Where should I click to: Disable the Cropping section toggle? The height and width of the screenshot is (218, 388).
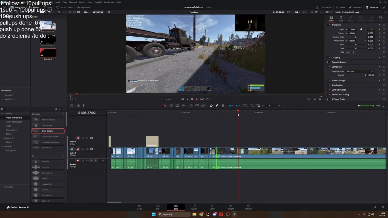click(x=329, y=58)
